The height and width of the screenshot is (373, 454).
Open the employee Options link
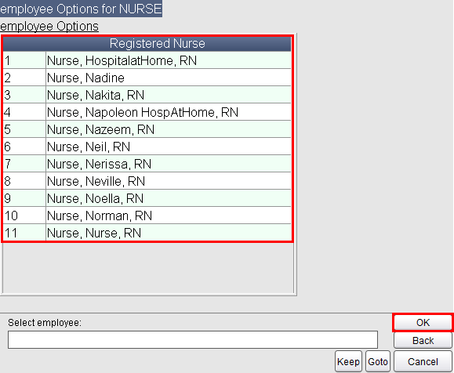tap(49, 27)
